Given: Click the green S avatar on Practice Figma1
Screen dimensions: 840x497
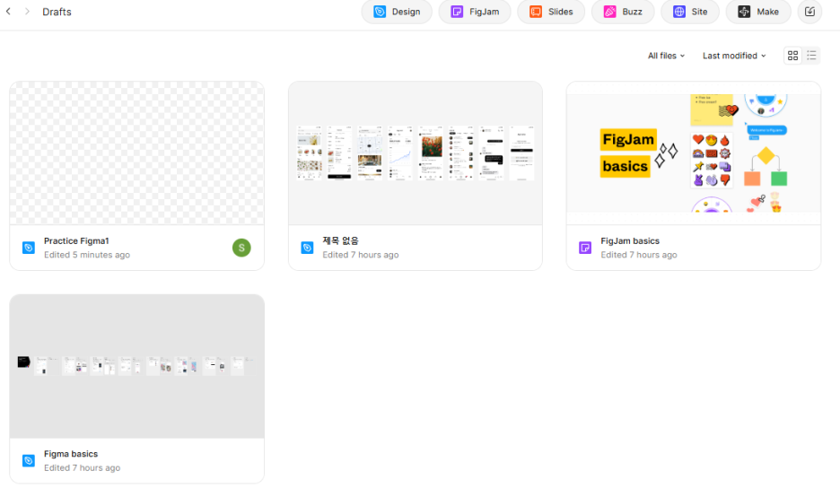Looking at the screenshot, I should coord(241,248).
